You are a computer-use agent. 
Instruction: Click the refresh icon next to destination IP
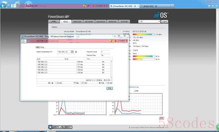(76, 52)
